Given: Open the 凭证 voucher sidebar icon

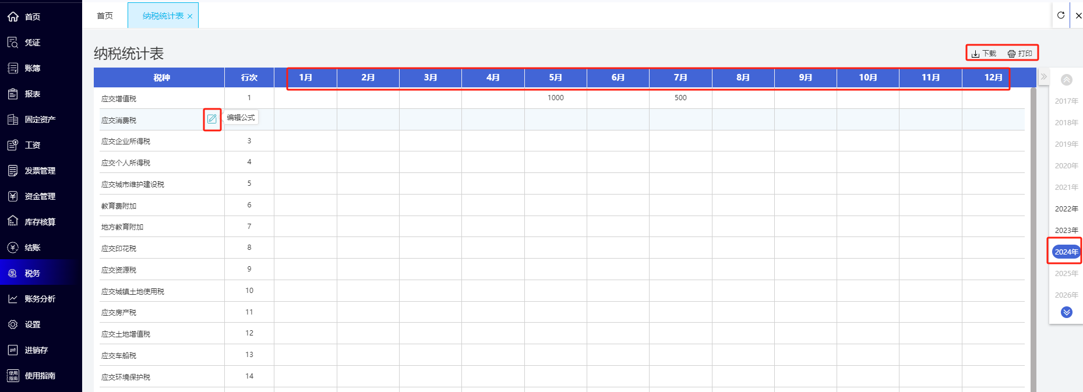Looking at the screenshot, I should pos(13,43).
